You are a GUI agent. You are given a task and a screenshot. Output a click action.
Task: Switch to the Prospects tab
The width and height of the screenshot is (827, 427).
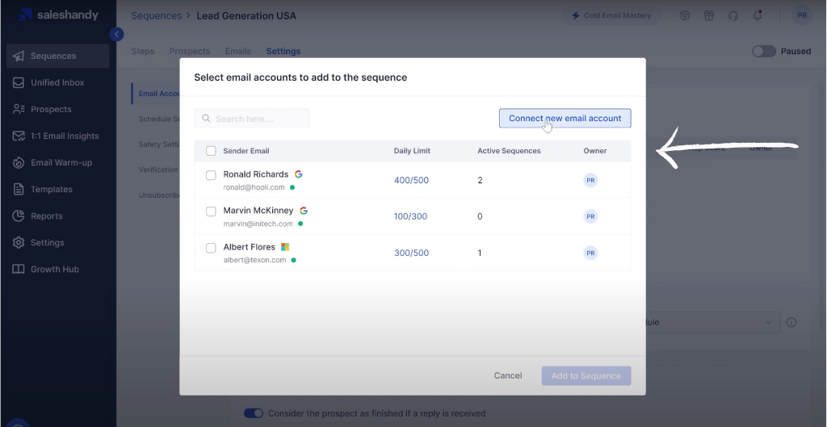190,51
